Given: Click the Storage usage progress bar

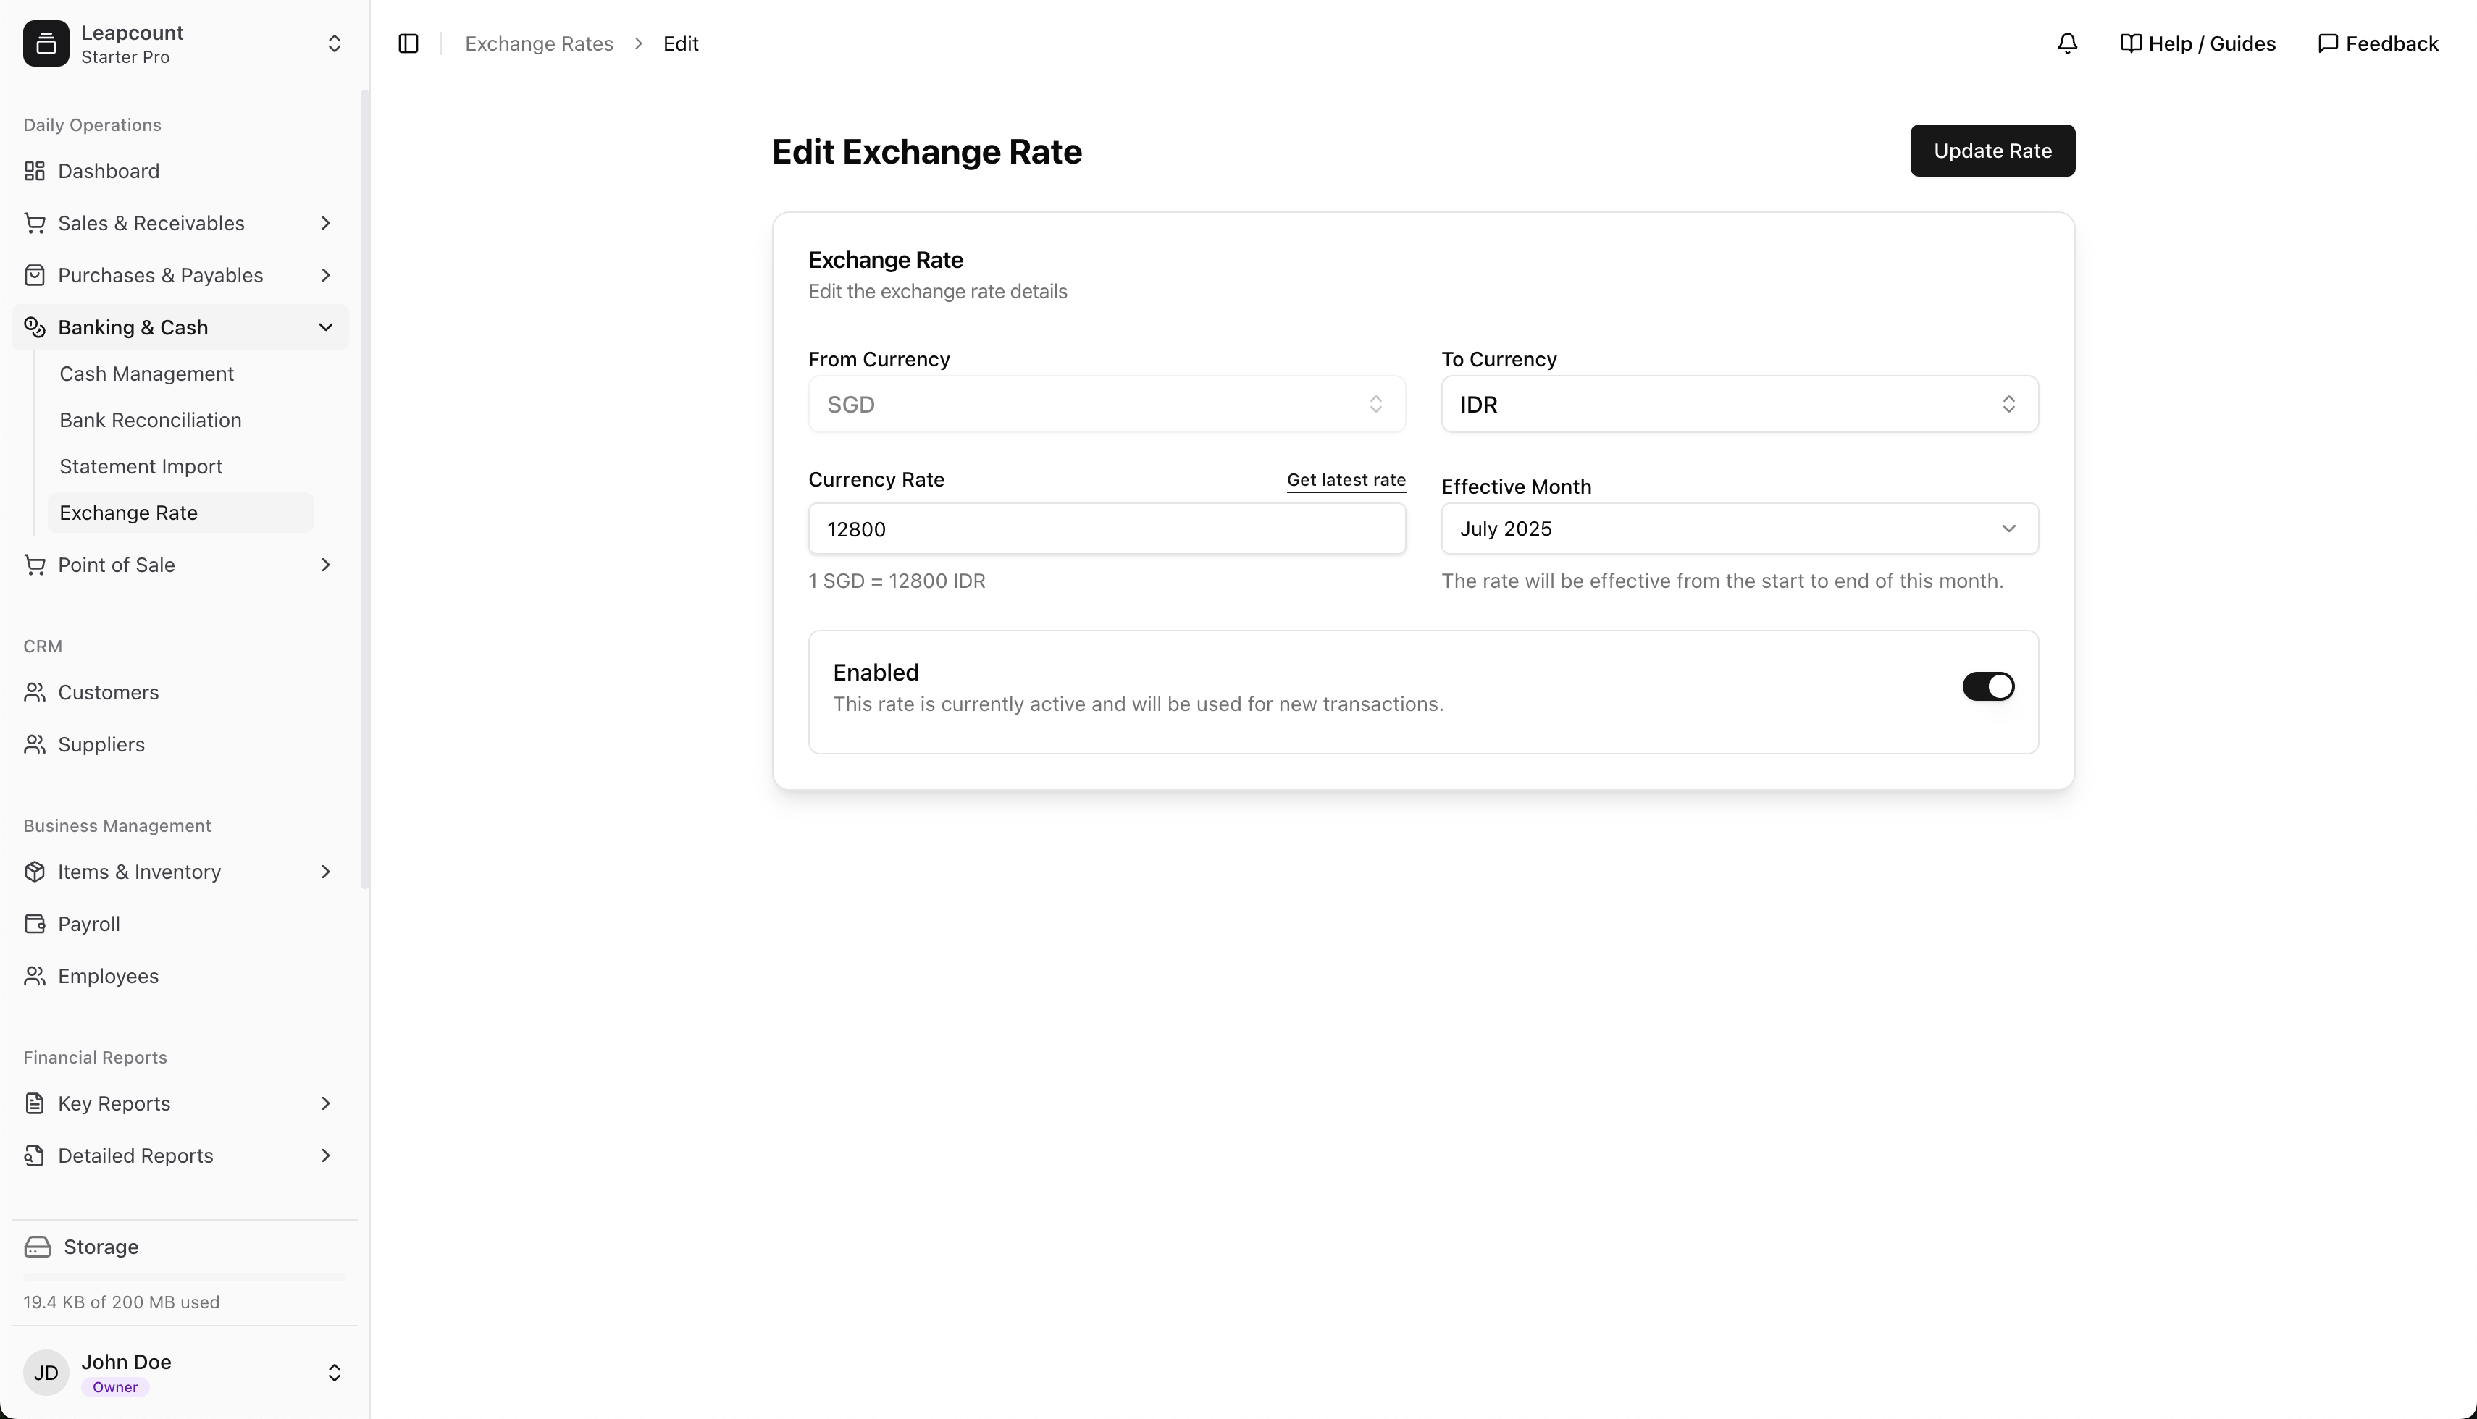Looking at the screenshot, I should click(184, 1276).
